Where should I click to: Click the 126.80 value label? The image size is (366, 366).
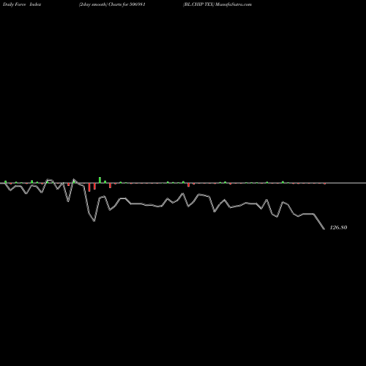338,228
